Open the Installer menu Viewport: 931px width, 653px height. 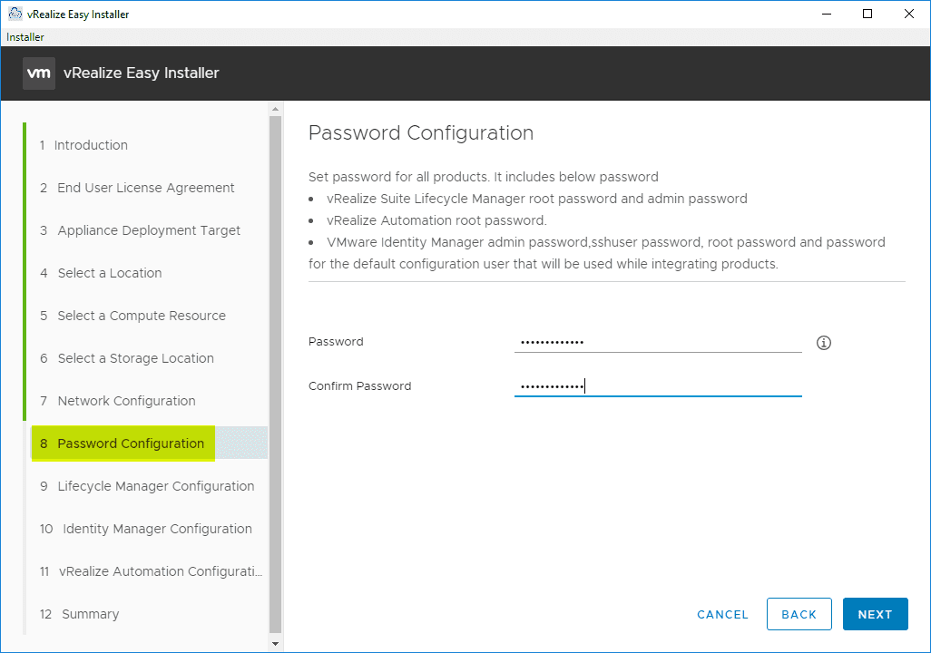25,37
